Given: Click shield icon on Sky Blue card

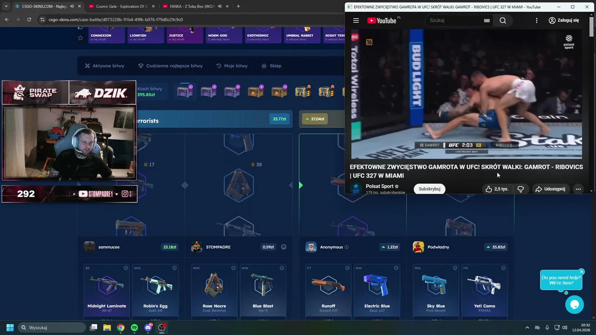Looking at the screenshot, I should [455, 268].
